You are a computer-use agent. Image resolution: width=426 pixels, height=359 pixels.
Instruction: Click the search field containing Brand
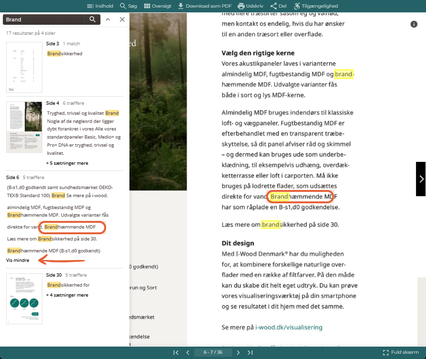pyautogui.click(x=44, y=20)
